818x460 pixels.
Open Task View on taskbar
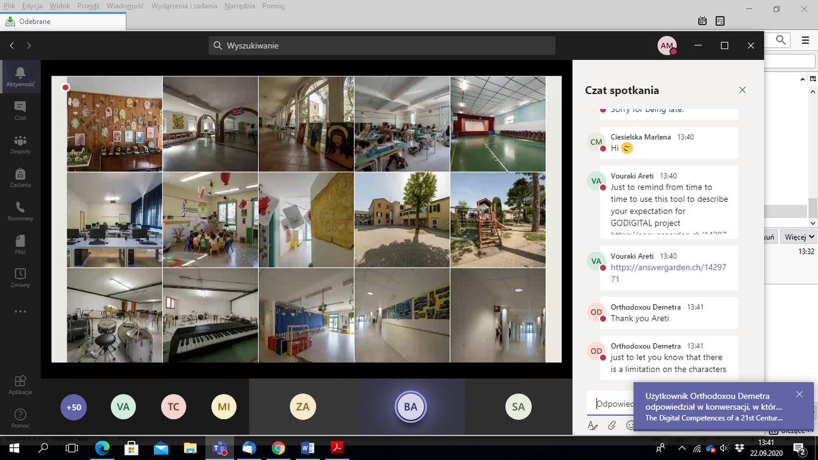72,448
